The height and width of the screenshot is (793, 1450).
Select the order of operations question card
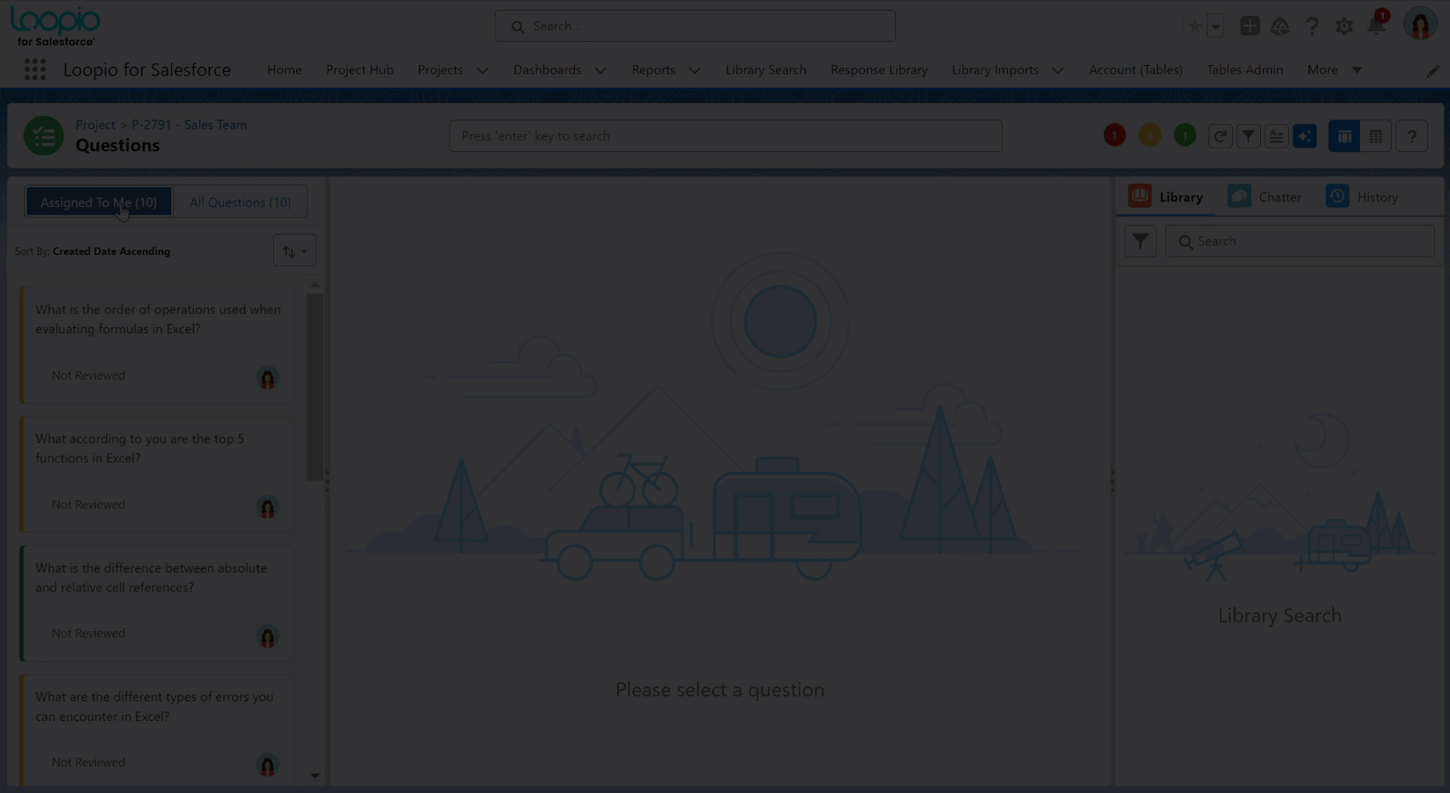(157, 345)
